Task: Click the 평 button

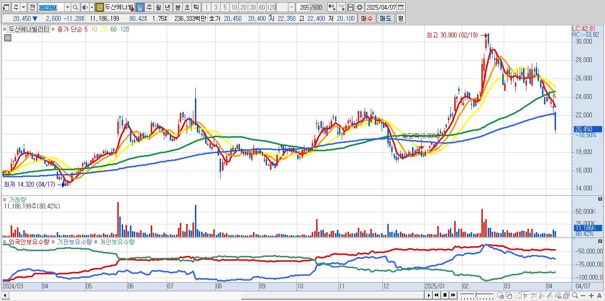Action: (400, 18)
